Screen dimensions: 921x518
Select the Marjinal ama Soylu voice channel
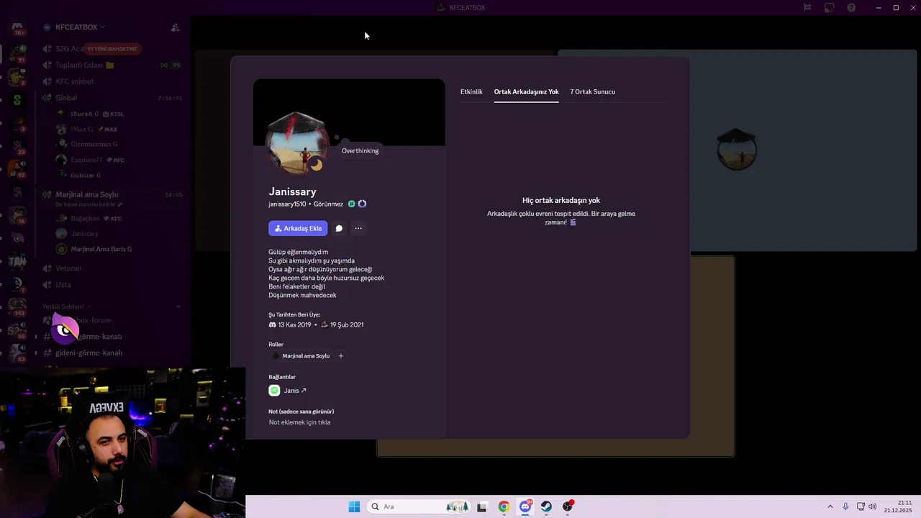[x=112, y=195]
